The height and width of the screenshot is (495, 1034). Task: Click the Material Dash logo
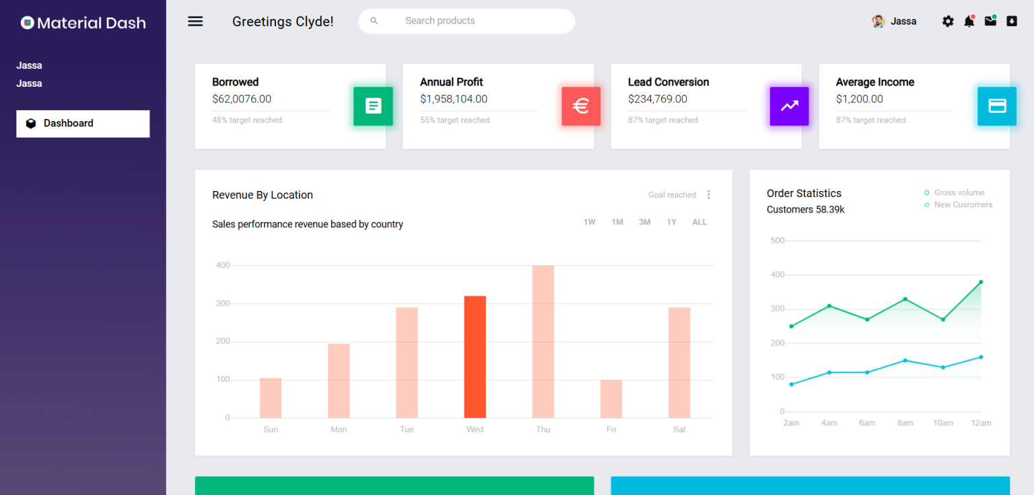[83, 22]
